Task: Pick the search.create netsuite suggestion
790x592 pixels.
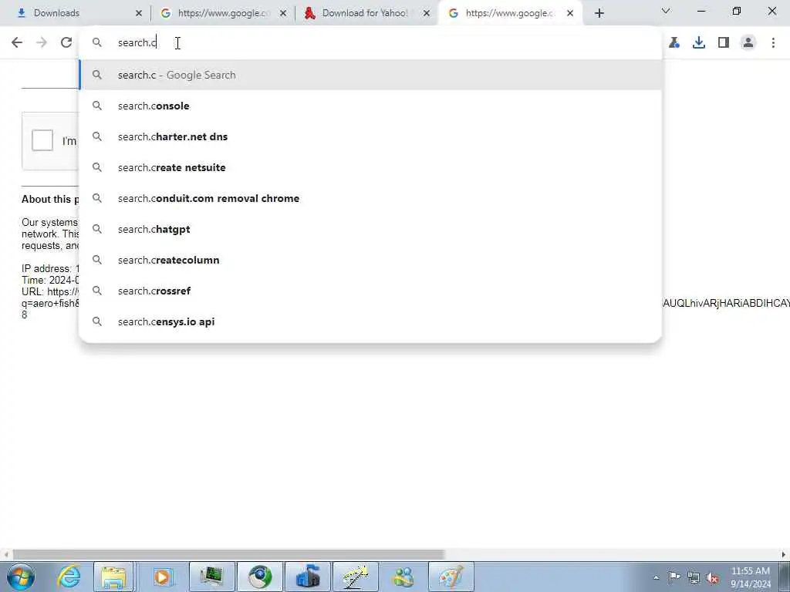Action: pyautogui.click(x=370, y=167)
